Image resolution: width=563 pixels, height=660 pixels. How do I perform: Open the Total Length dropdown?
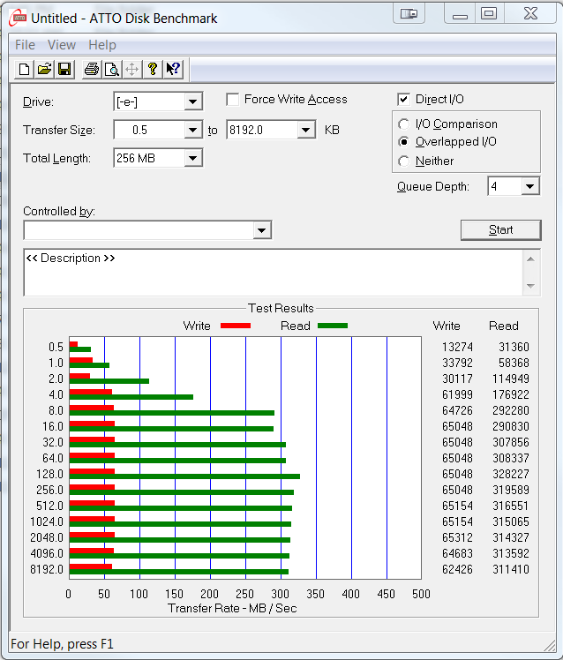click(193, 159)
